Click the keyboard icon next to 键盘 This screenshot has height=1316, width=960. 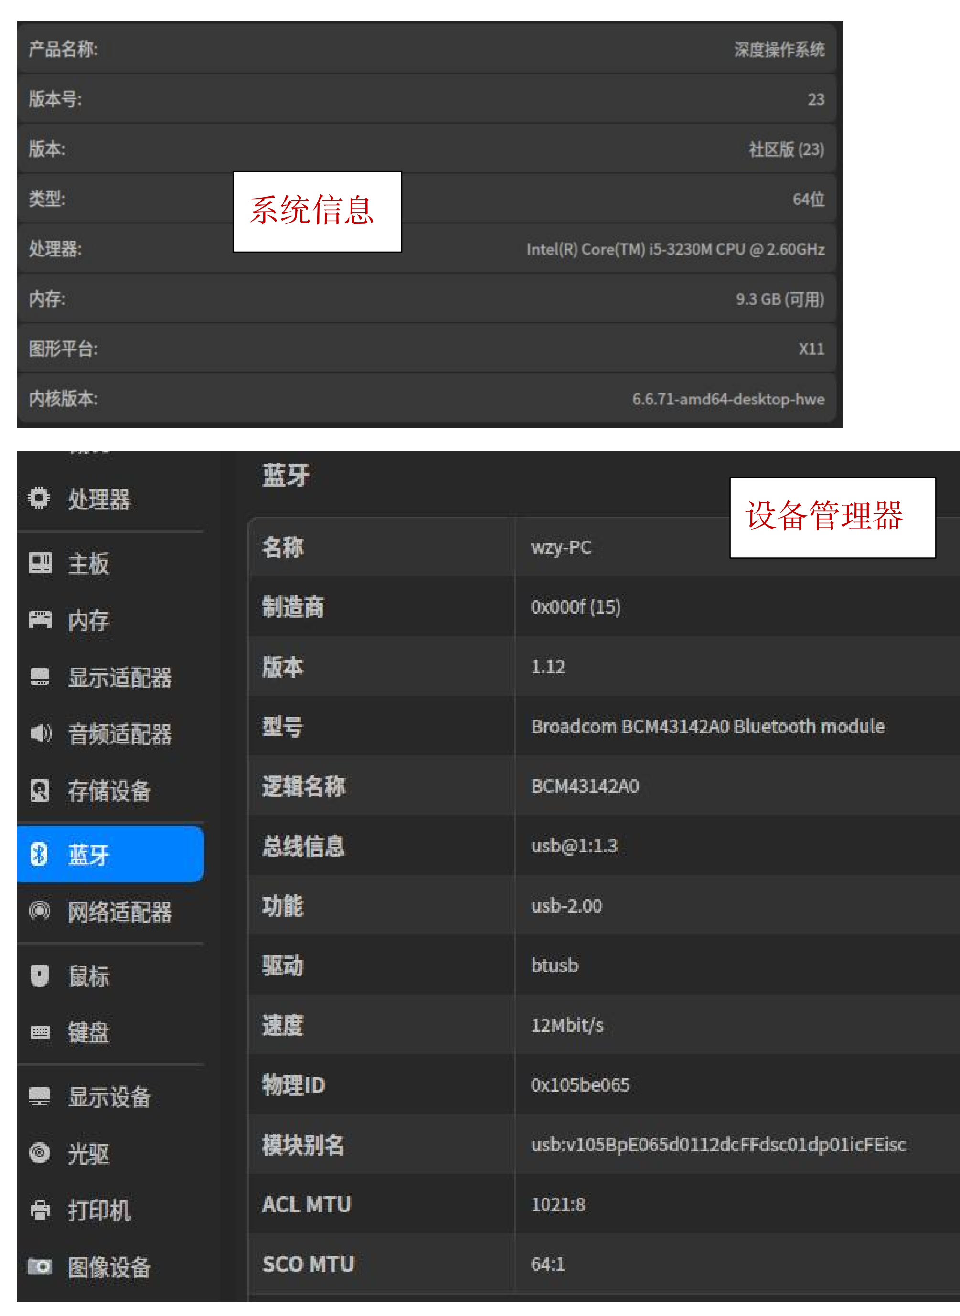coord(40,1032)
